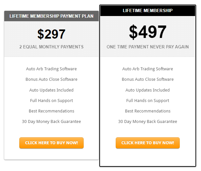Screen dimensions: 201x171
Task: Click Best Recommendations in the payment plan
Action: tap(51, 111)
